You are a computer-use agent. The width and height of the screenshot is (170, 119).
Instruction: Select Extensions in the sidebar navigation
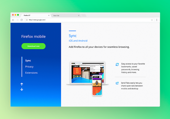[x=31, y=73]
